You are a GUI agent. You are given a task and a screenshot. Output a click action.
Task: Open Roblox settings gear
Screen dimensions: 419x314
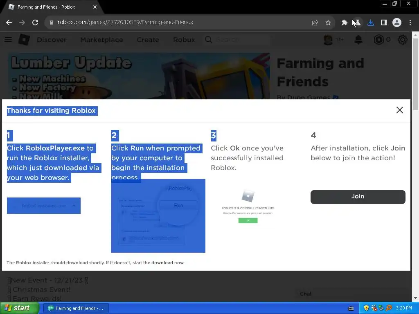(403, 40)
